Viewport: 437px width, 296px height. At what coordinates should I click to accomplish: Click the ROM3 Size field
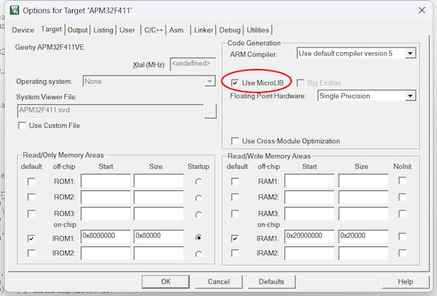159,213
